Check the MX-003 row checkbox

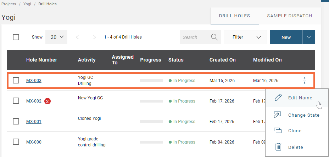tap(16, 81)
